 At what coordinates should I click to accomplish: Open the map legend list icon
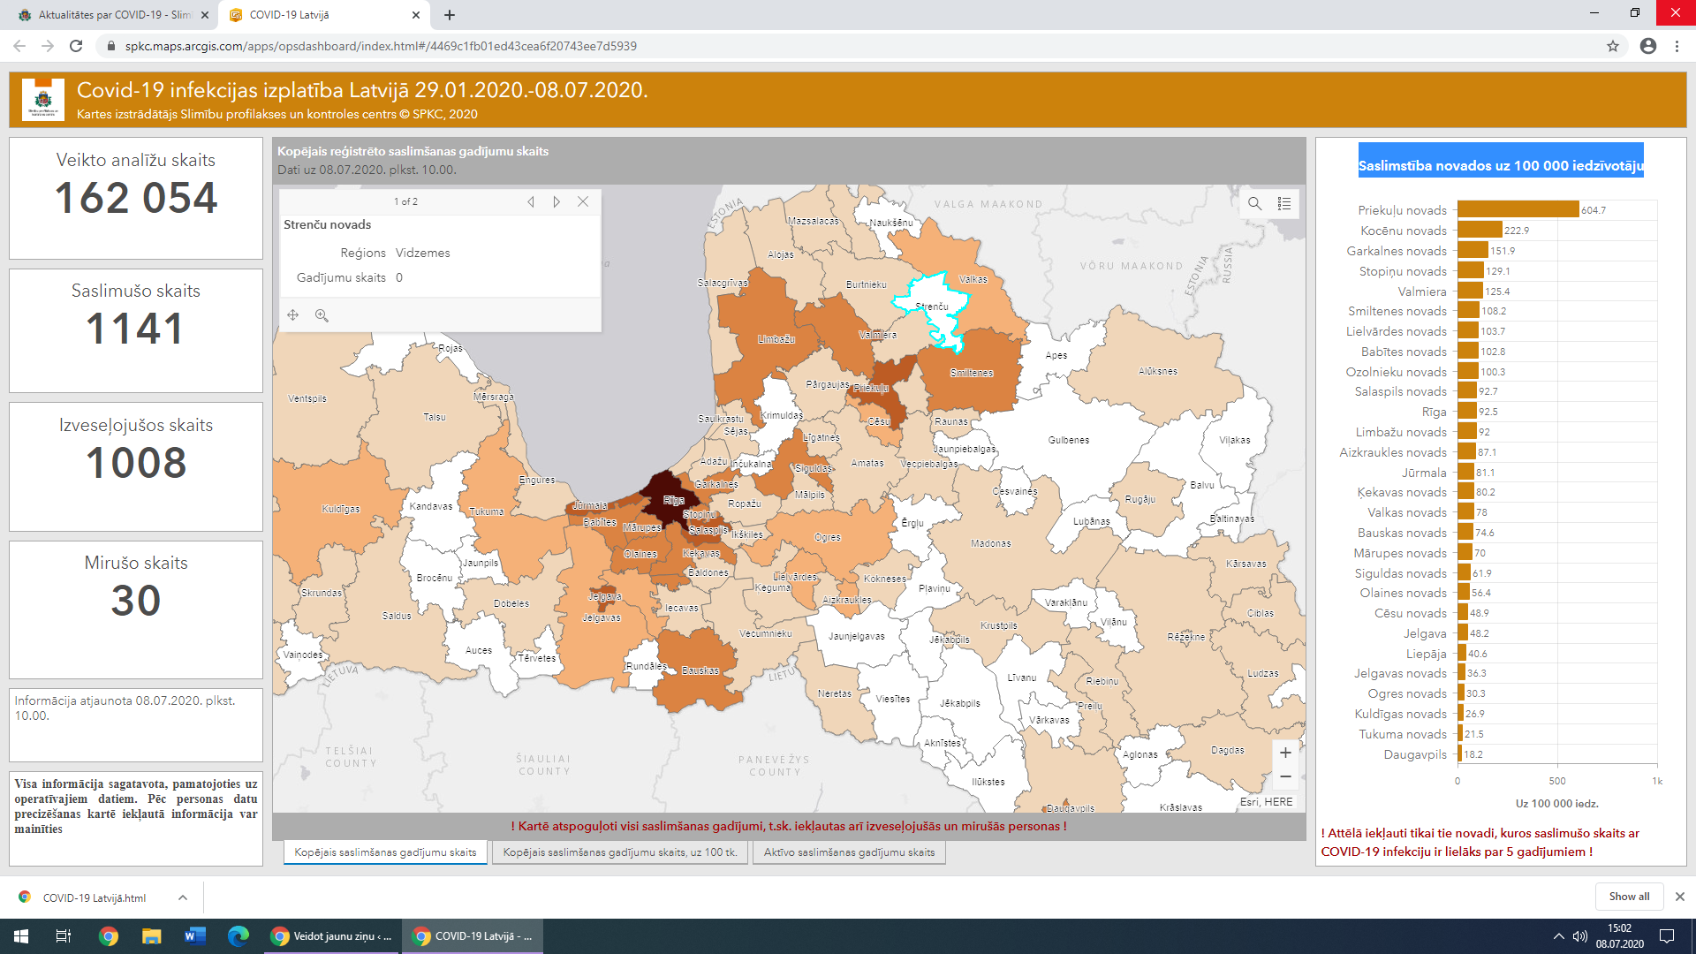(x=1284, y=204)
